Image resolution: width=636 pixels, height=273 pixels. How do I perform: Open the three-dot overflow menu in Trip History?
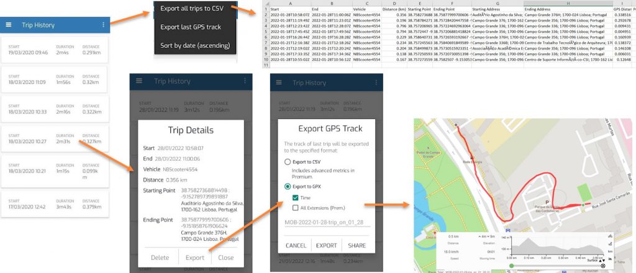click(103, 25)
